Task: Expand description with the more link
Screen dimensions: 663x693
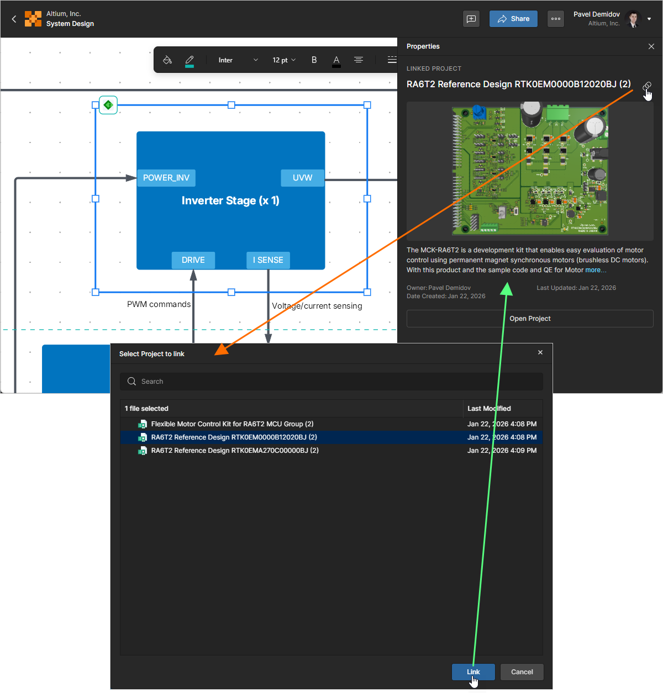Action: click(596, 270)
